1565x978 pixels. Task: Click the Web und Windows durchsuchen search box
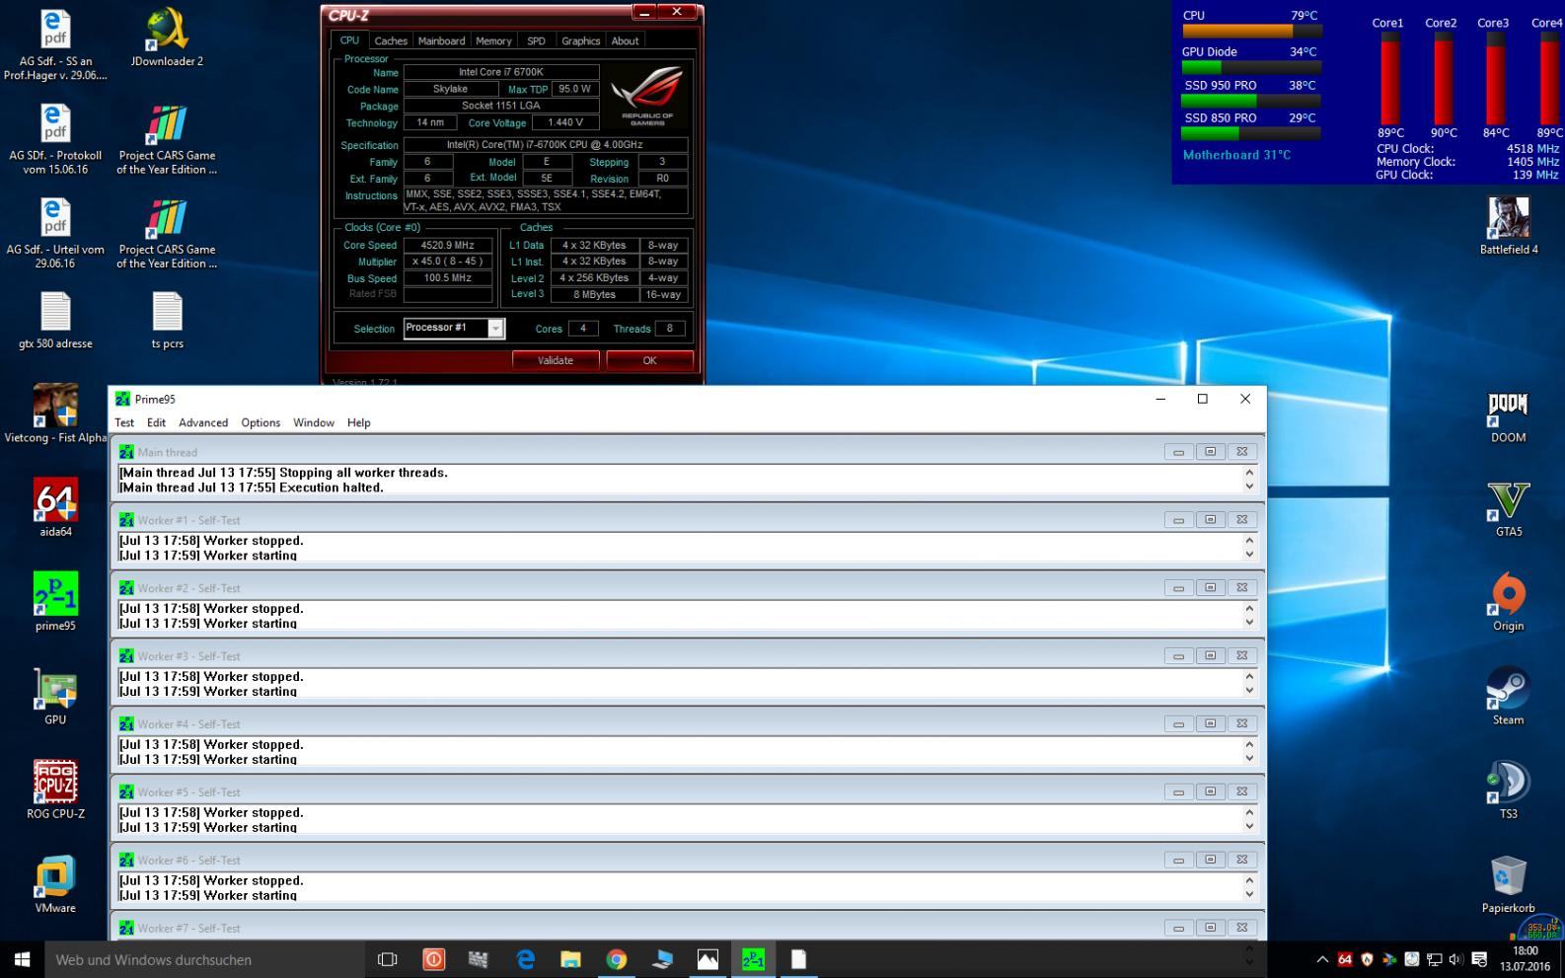tap(205, 959)
